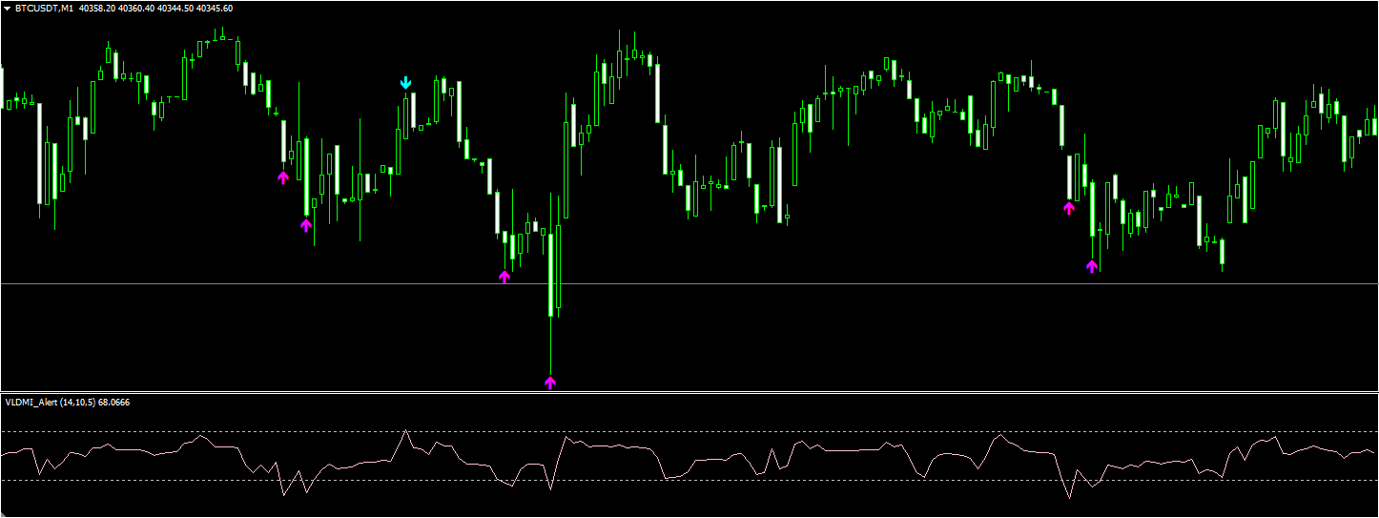Click the second-to-last magenta buy arrow
This screenshot has height=518, width=1379.
pyautogui.click(x=1069, y=208)
